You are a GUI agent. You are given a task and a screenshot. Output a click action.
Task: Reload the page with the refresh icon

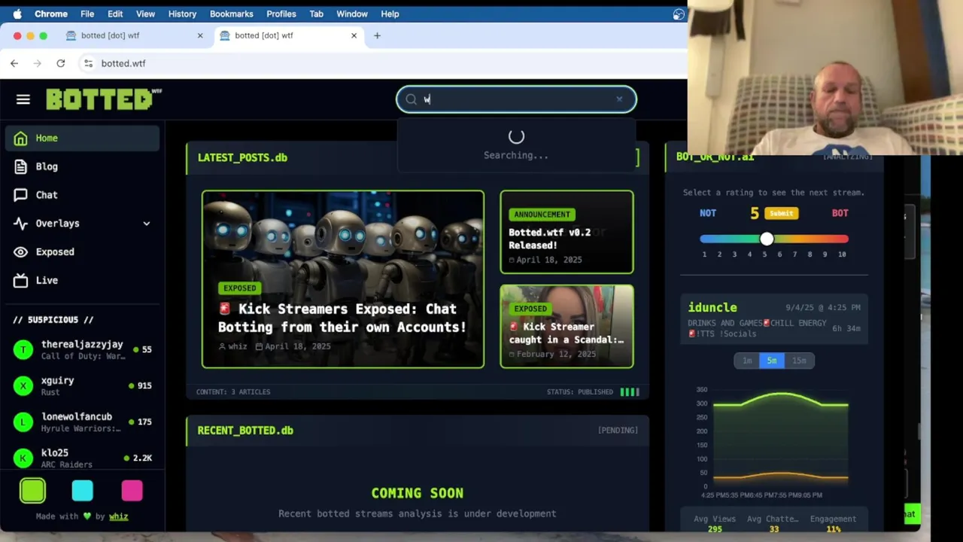(61, 63)
